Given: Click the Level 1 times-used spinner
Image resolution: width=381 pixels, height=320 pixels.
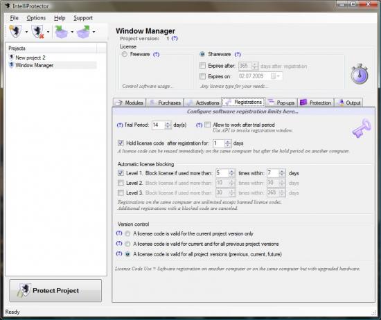Looking at the screenshot, I should (231, 173).
